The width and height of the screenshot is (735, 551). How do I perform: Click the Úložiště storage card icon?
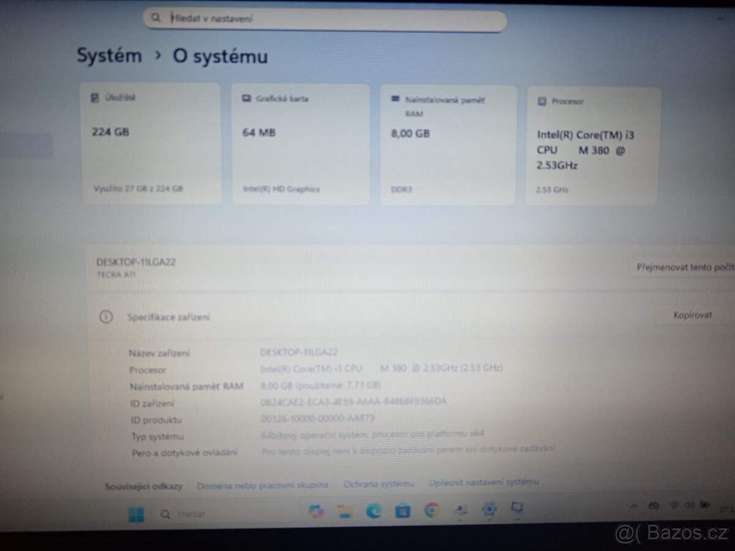(94, 96)
